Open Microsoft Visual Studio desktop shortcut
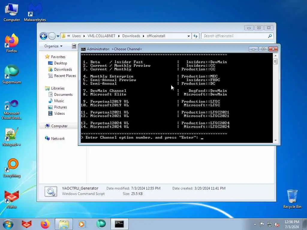 [12, 110]
